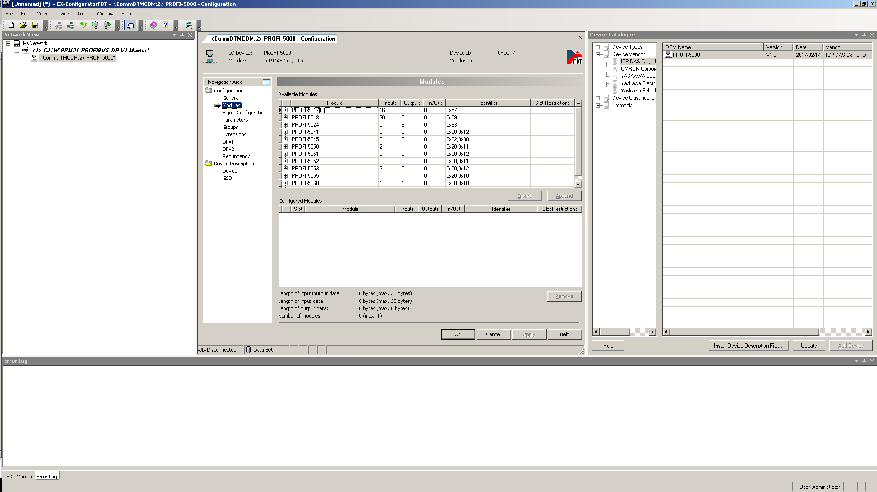Click the catalogue list horizontal scrollbar

click(x=767, y=332)
